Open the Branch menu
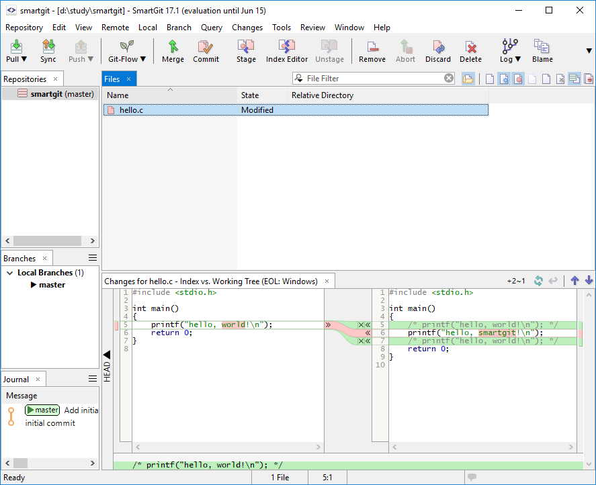The height and width of the screenshot is (485, 596). pos(179,28)
